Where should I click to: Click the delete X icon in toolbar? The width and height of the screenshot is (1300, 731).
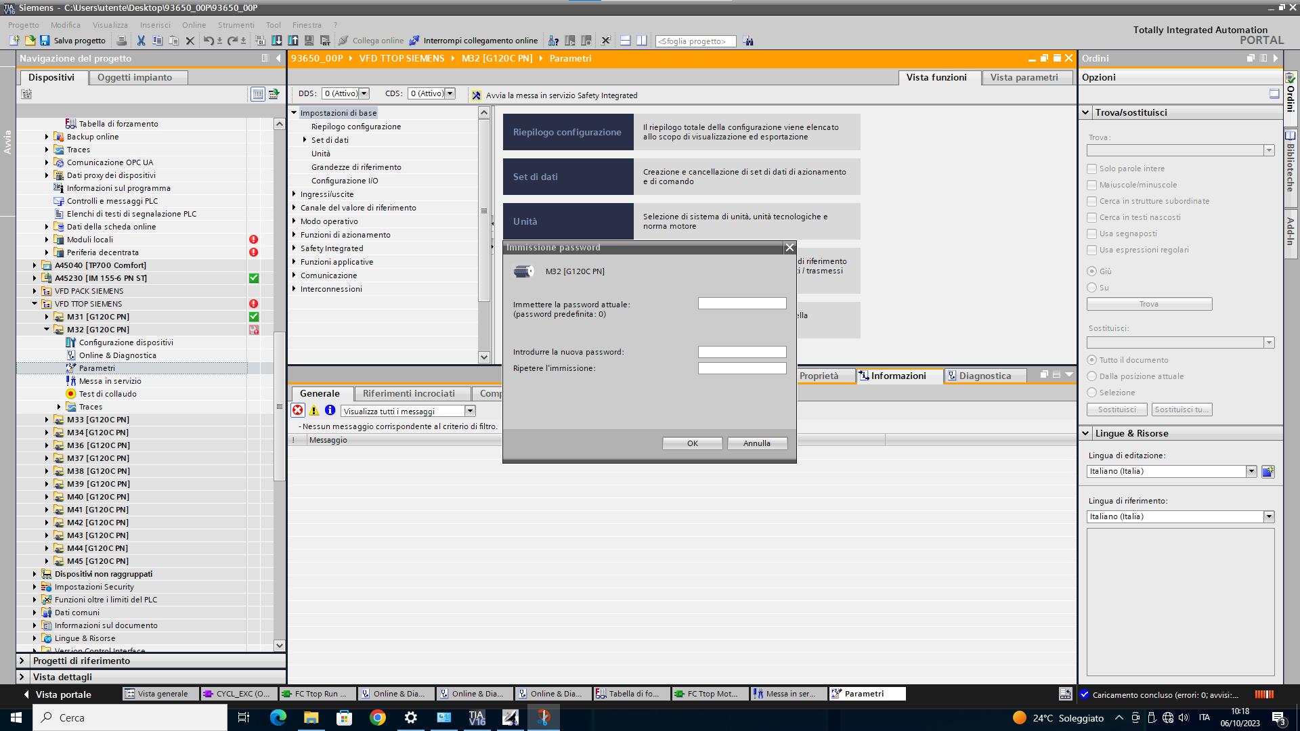point(190,41)
